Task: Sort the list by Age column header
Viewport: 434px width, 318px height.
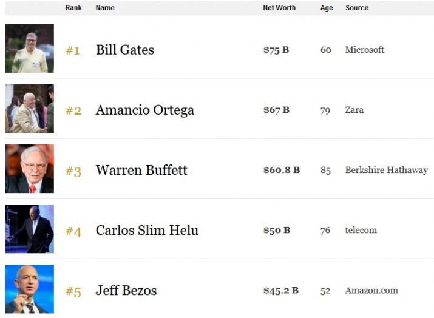Action: 327,8
